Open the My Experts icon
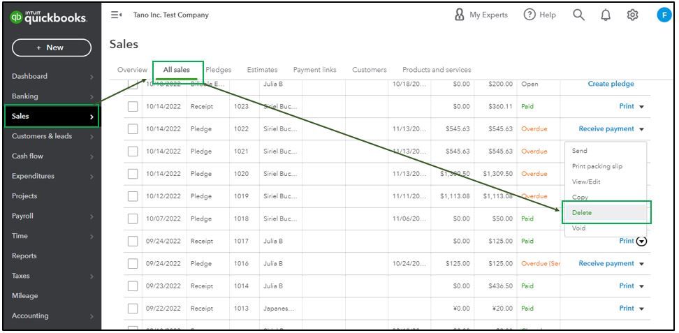 pyautogui.click(x=459, y=15)
